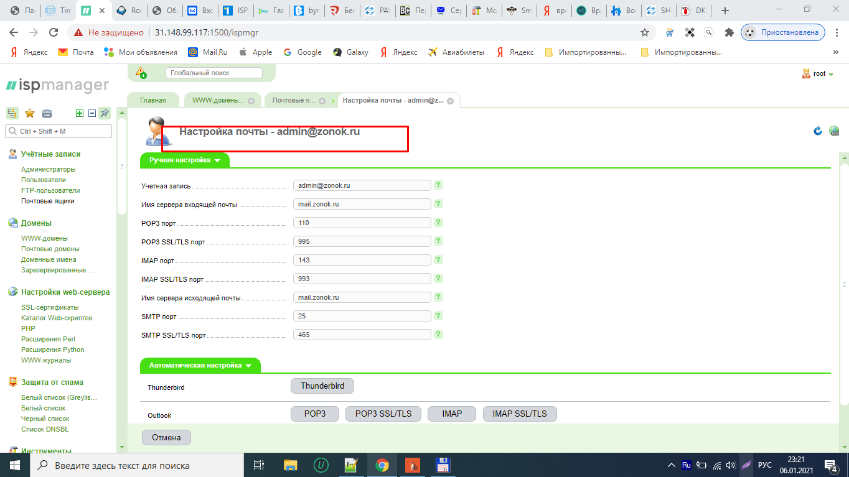Collapse the Автоматическая настройка section
The image size is (849, 477).
point(200,366)
